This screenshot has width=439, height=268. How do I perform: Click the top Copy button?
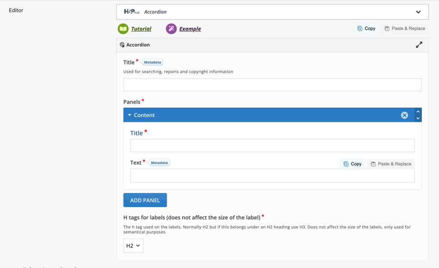pyautogui.click(x=366, y=28)
